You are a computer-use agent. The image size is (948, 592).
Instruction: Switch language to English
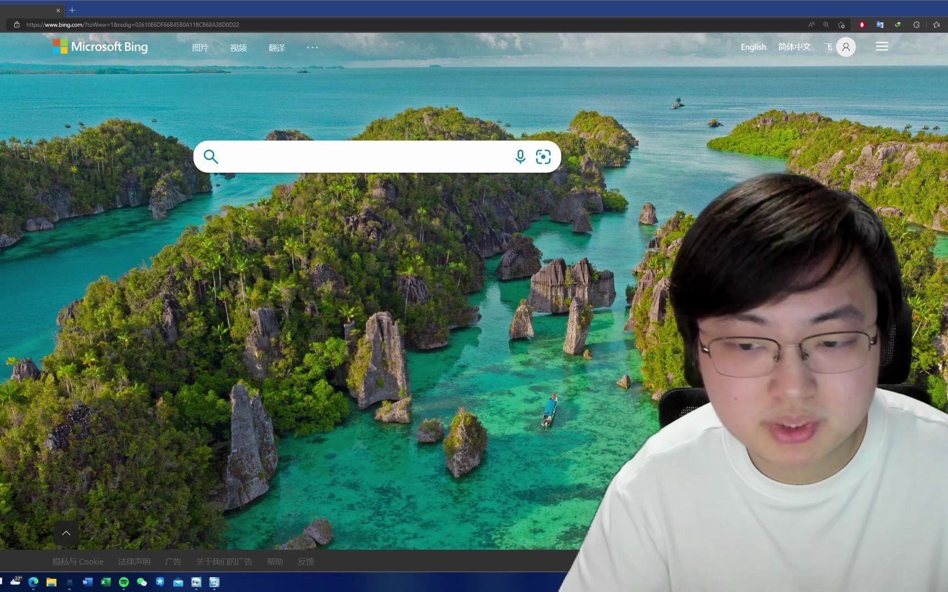(x=753, y=47)
